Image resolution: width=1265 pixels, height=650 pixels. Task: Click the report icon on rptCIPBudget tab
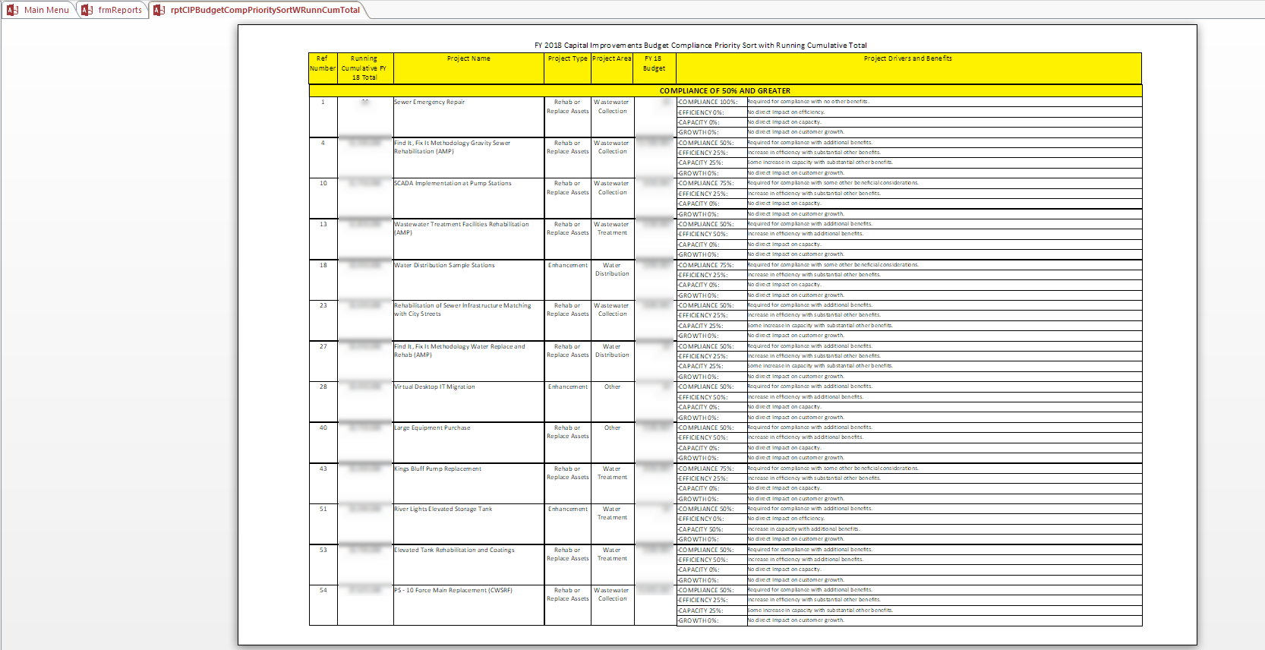(159, 10)
